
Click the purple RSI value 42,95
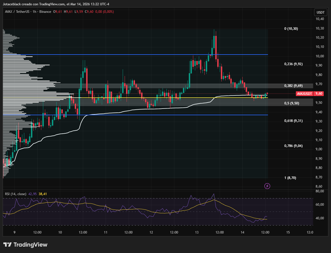tap(32, 194)
